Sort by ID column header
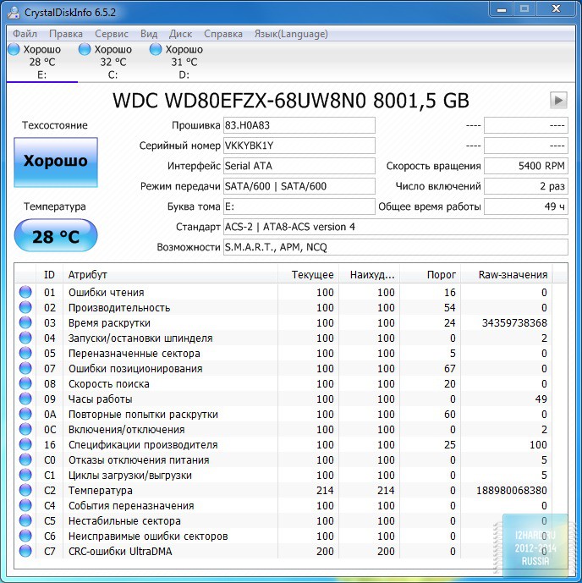This screenshot has height=583, width=582. 49,275
